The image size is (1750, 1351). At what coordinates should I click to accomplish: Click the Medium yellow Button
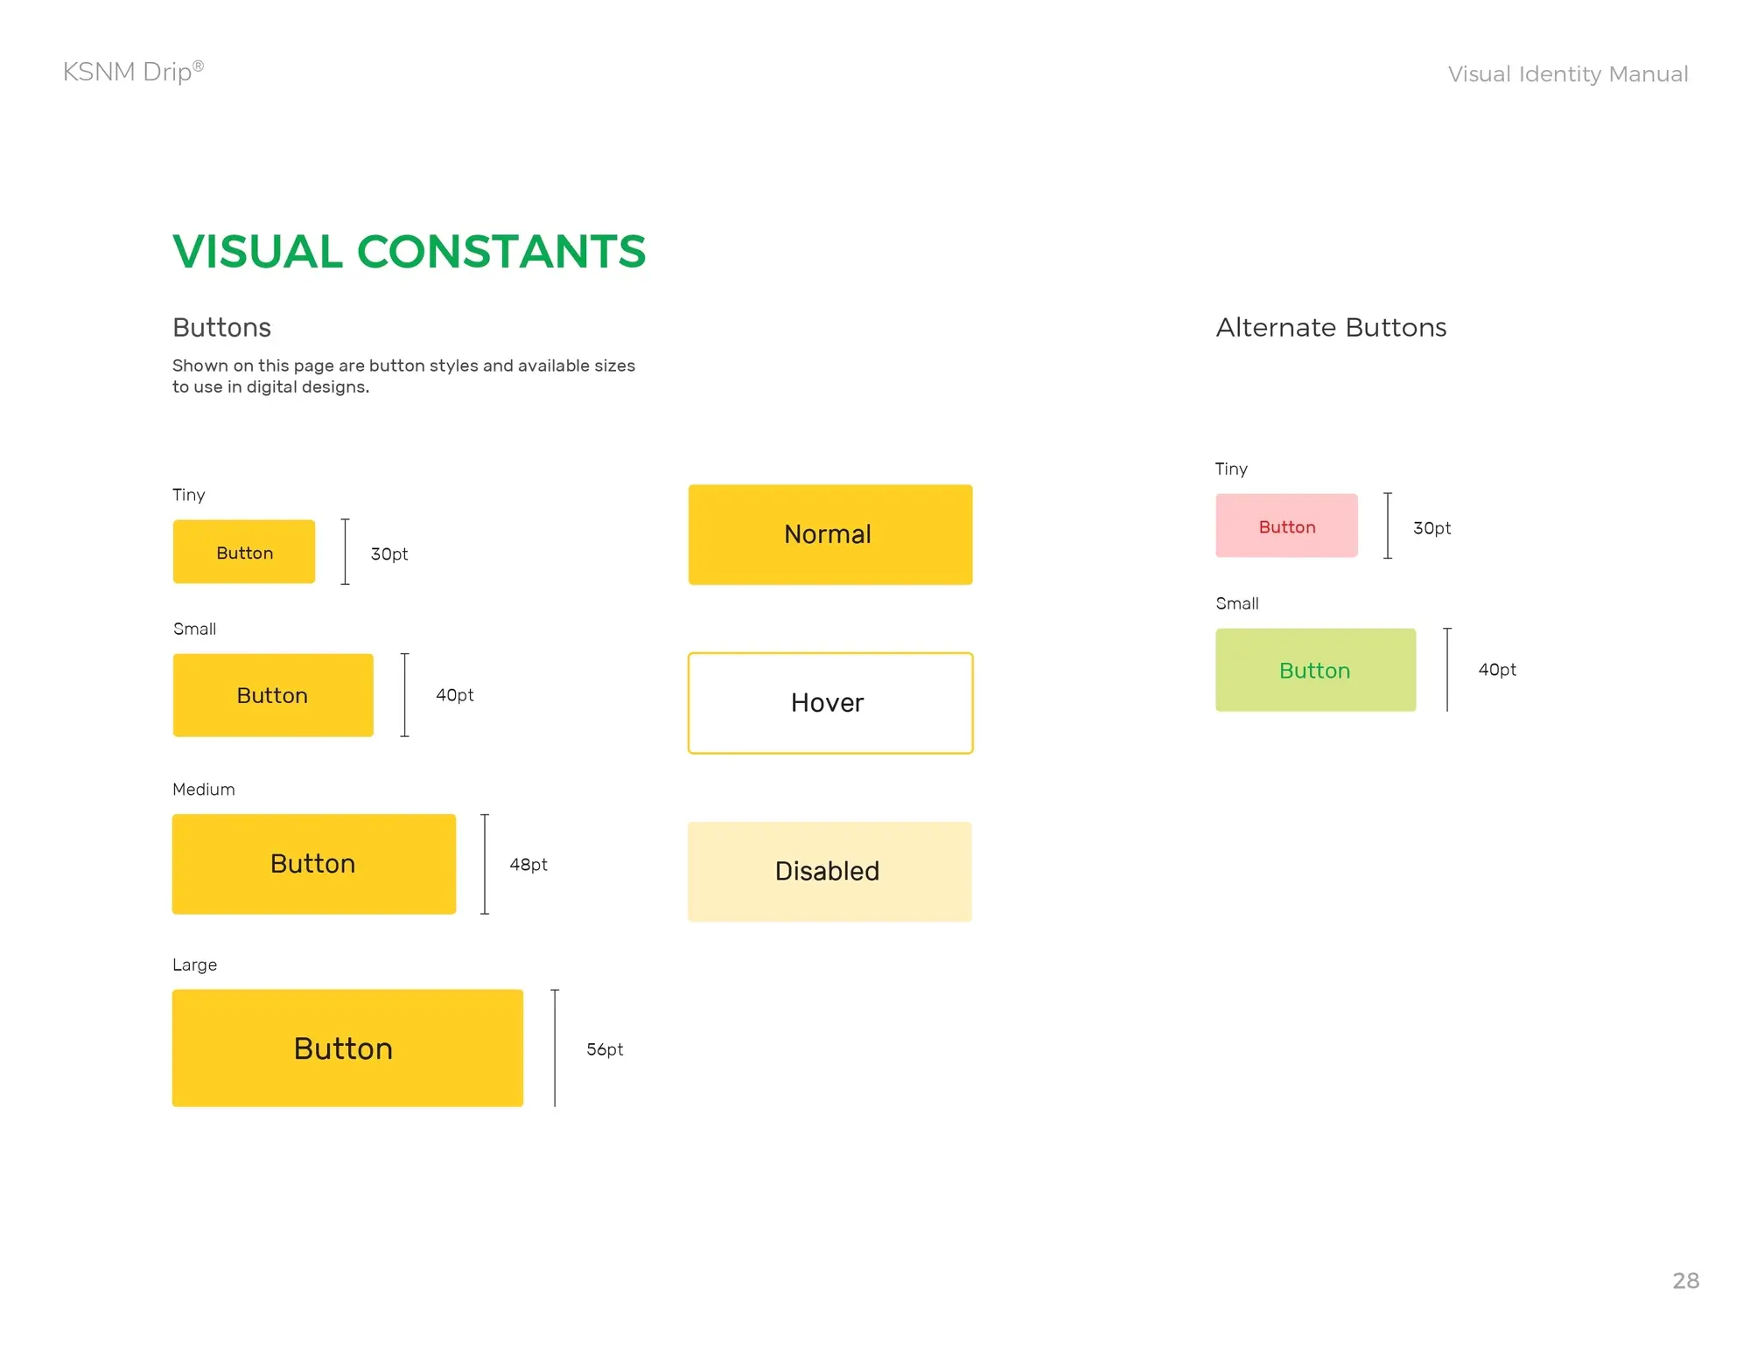click(314, 864)
